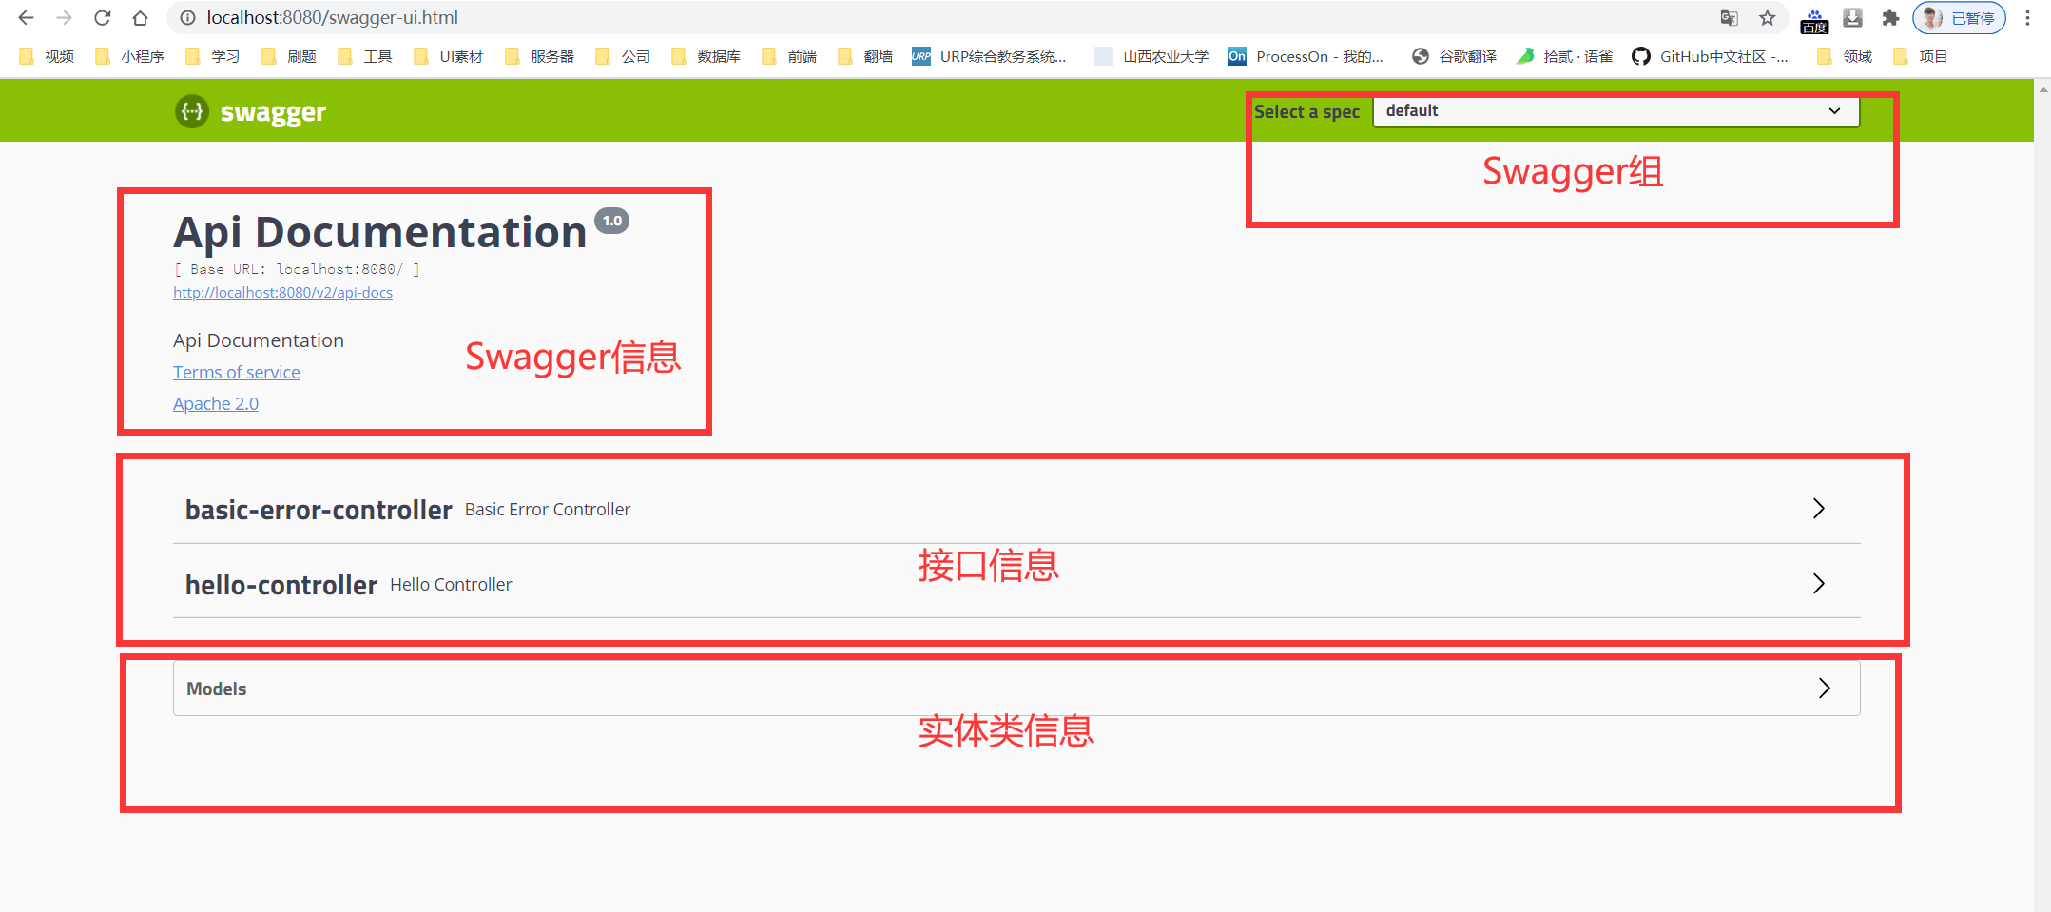Open the 拾贰·语雀 bookmark
2051x912 pixels.
point(1564,56)
